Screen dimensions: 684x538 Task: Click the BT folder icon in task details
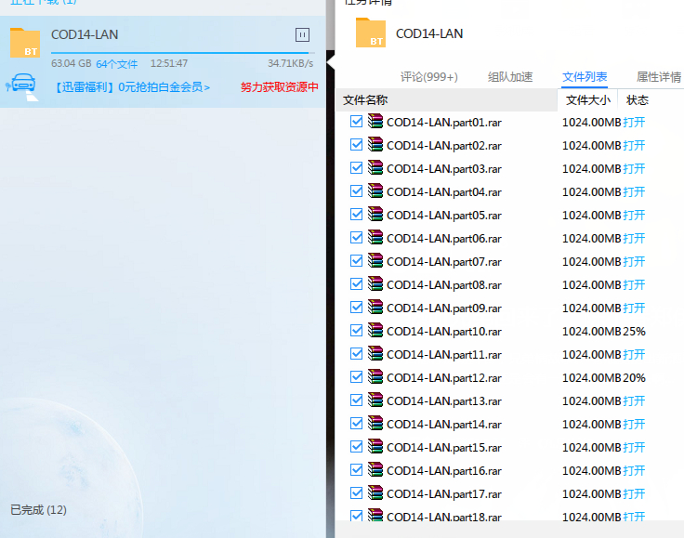[371, 33]
